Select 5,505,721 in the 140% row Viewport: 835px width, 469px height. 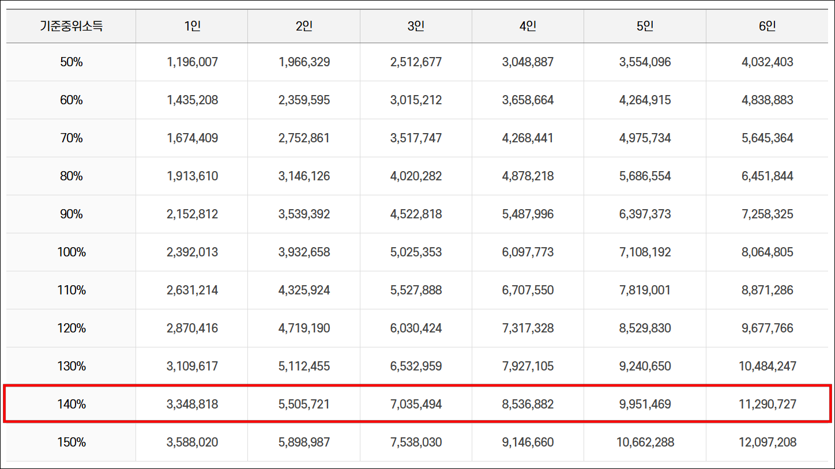(304, 404)
